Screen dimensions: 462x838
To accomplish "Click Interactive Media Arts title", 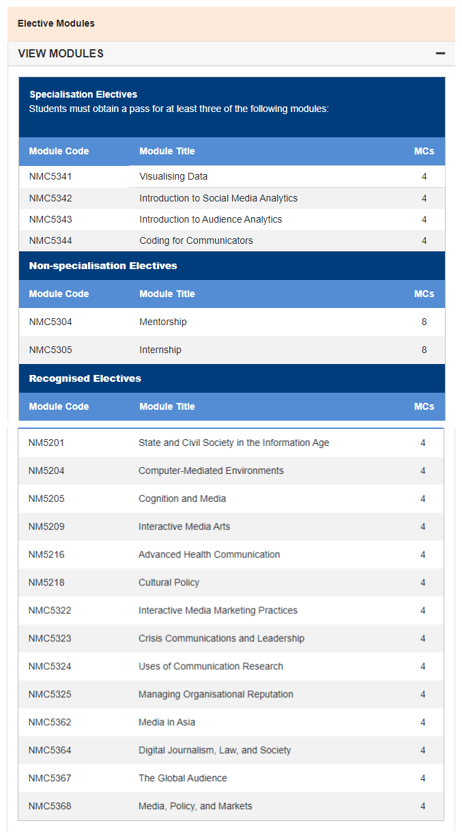I will pos(184,527).
